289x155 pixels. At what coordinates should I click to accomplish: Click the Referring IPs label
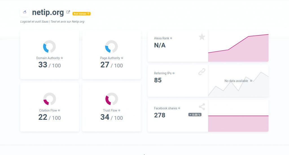[x=163, y=73]
